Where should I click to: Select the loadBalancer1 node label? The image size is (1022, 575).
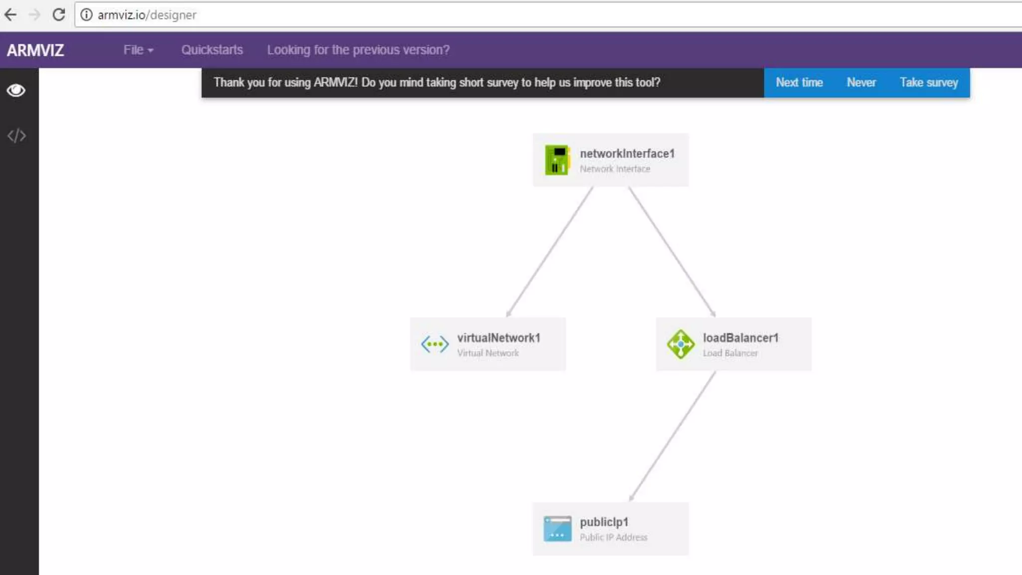click(x=740, y=338)
